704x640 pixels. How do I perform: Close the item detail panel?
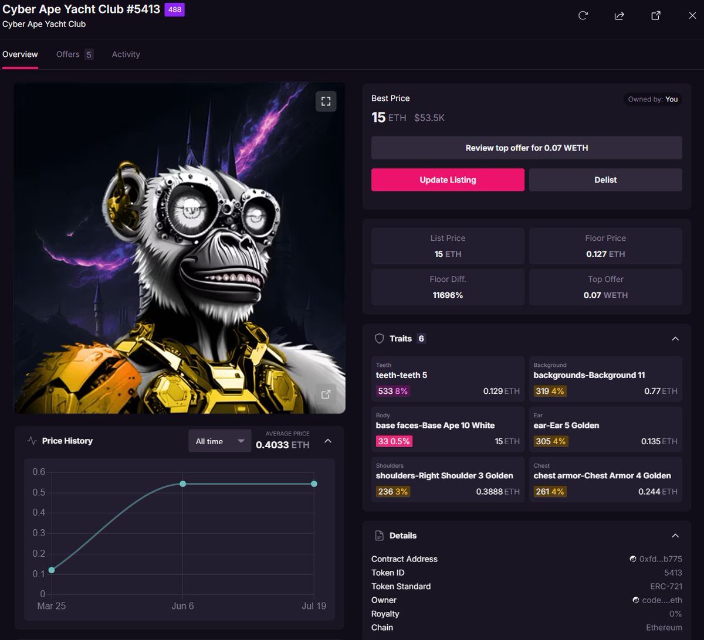(x=692, y=15)
